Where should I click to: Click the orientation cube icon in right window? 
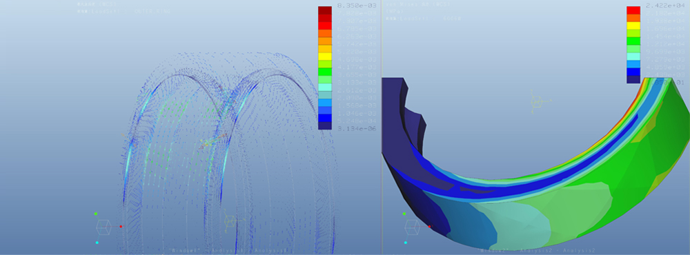(413, 227)
